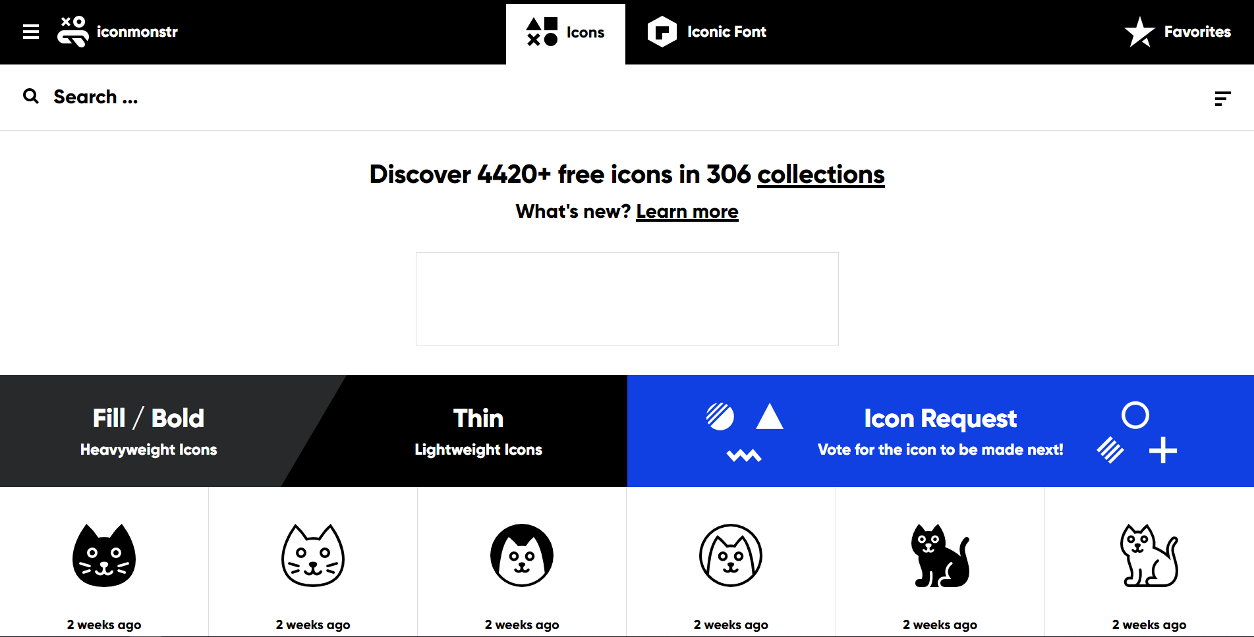
Task: Select the filled cat face icon
Action: [x=104, y=555]
